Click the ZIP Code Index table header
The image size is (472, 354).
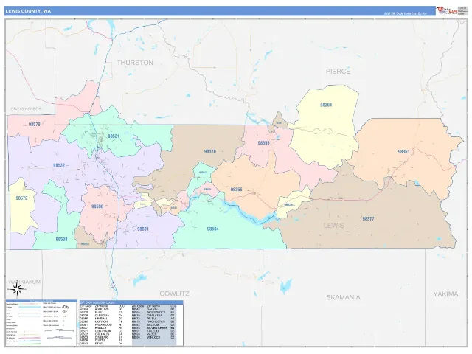(x=131, y=302)
